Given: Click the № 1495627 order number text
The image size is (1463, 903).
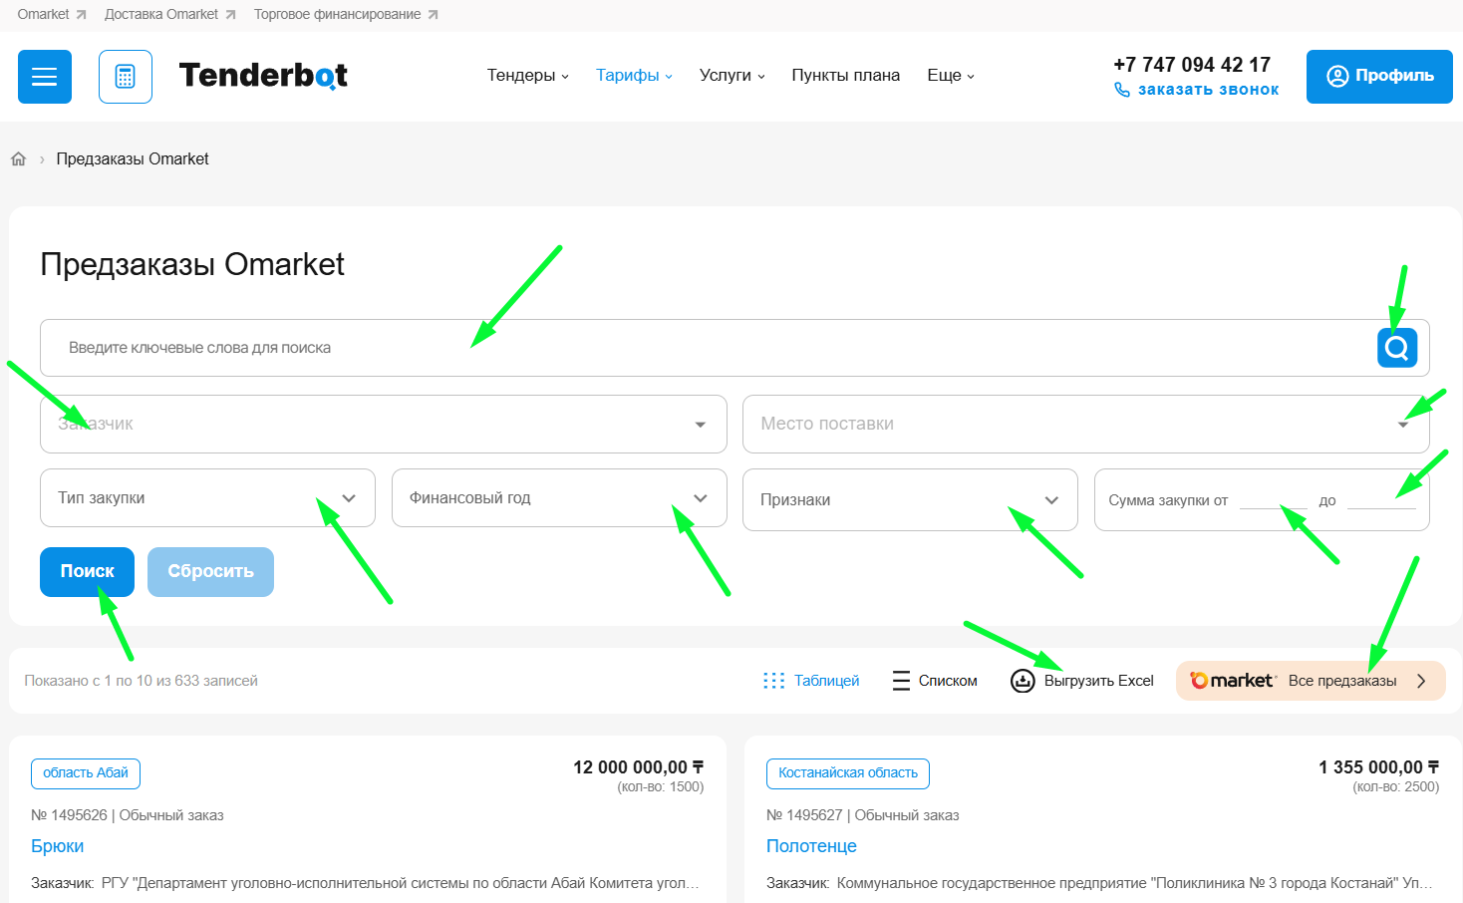Looking at the screenshot, I should 804,815.
